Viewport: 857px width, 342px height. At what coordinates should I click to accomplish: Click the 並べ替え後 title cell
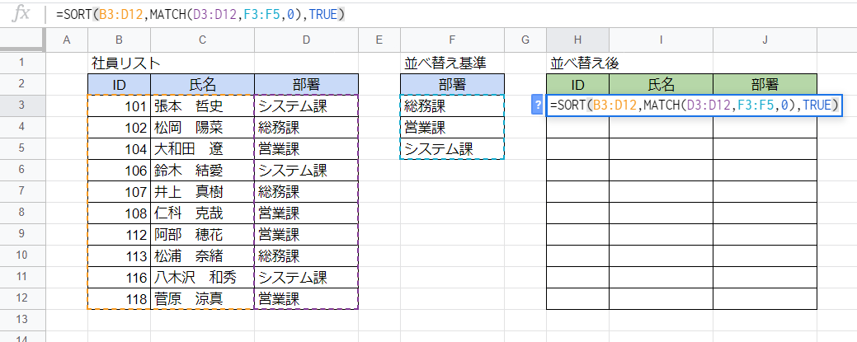pos(577,63)
